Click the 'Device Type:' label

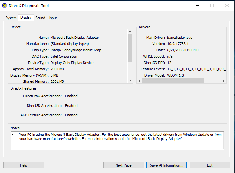39,63
